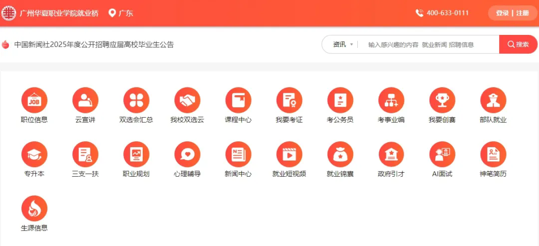
Task: Click the red 搜索 search button
Action: tap(518, 44)
